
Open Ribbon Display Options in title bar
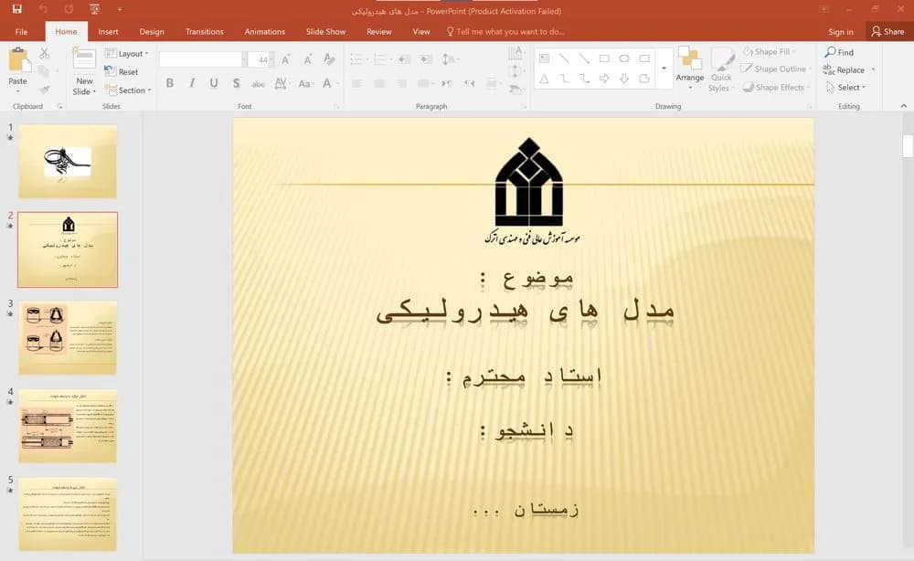824,9
